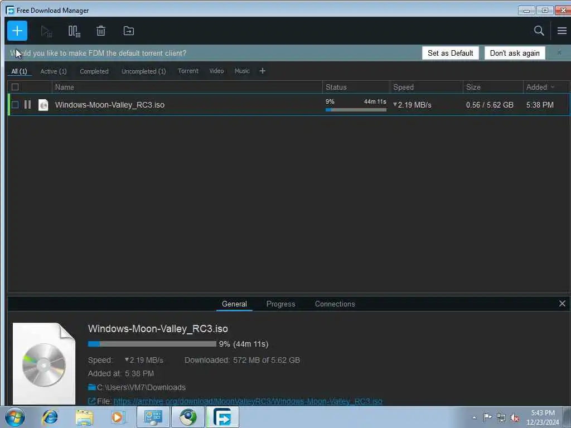This screenshot has height=428, width=571.
Task: Click the Control Panel taskbar icon
Action: 153,417
